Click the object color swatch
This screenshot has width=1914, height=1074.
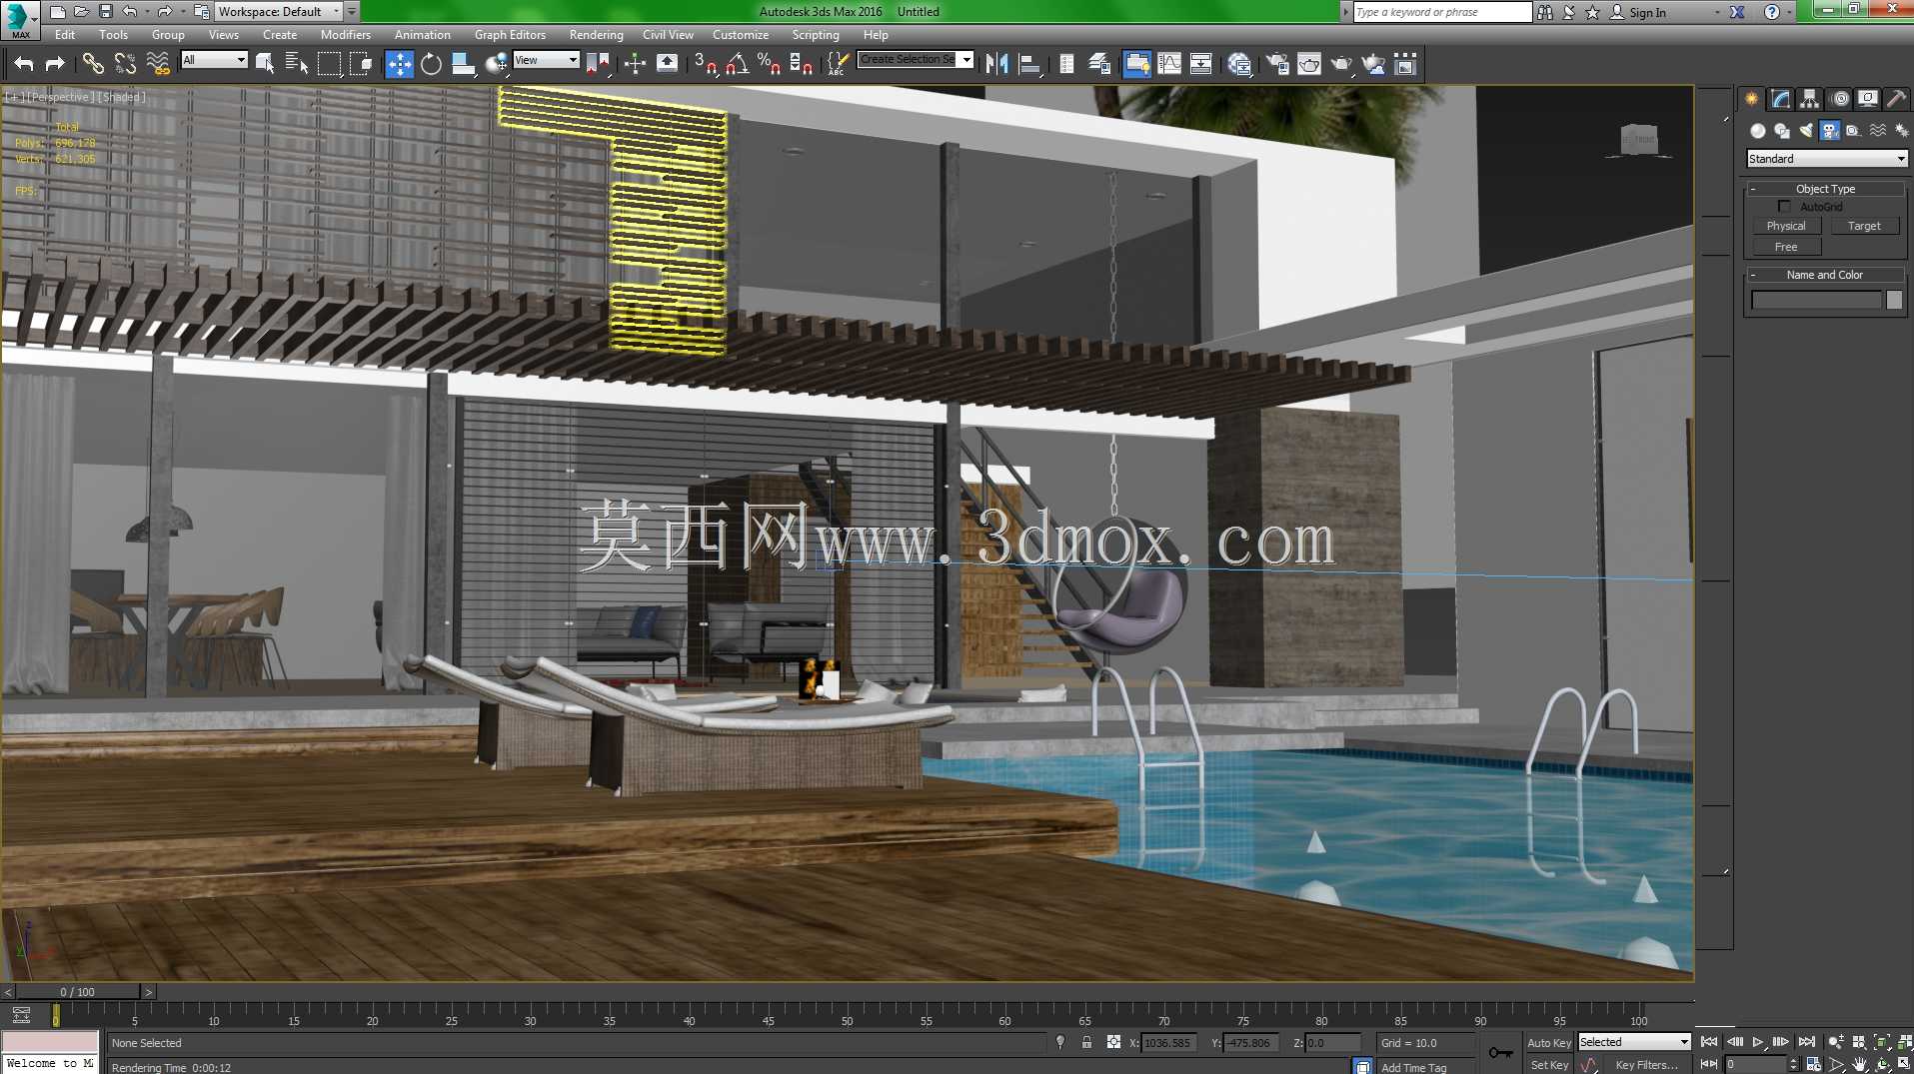tap(1894, 300)
